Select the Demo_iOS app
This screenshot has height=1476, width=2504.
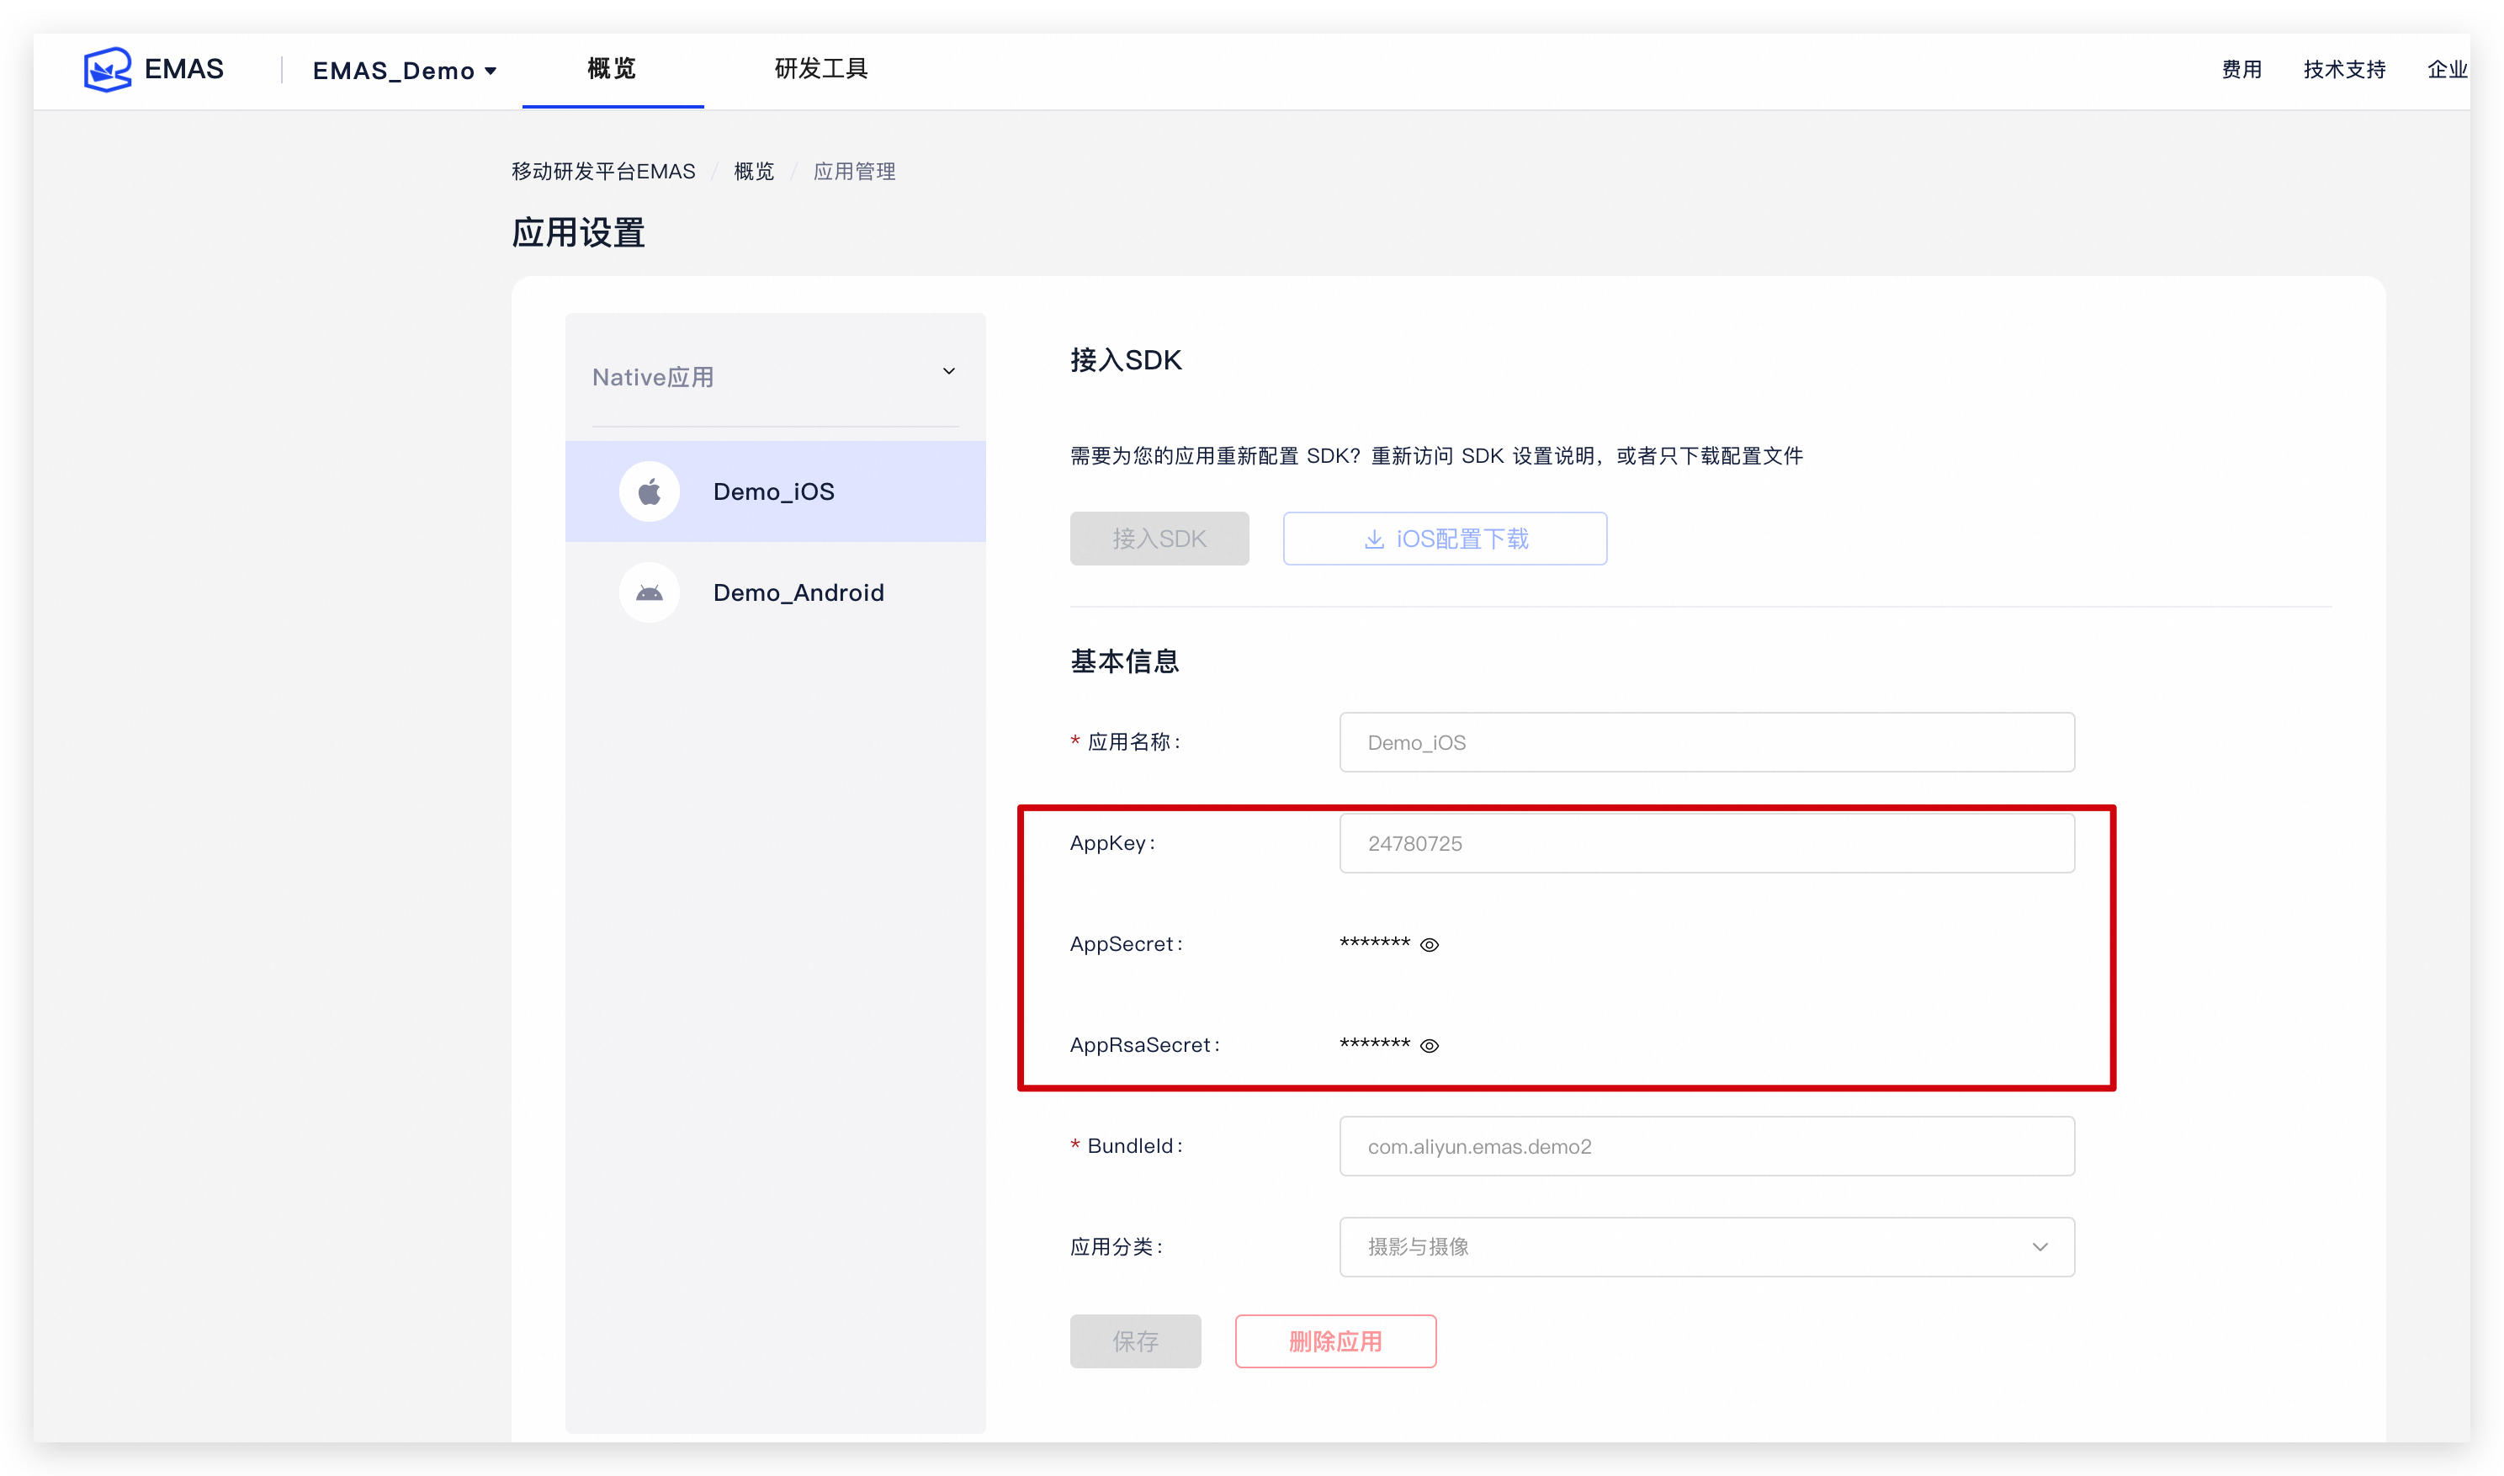(775, 491)
